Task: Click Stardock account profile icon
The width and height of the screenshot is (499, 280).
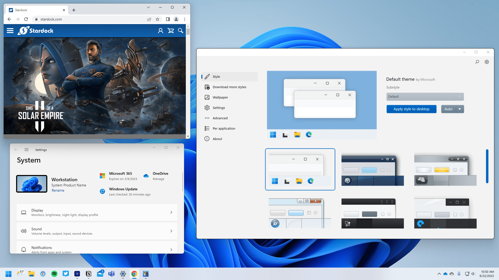Action: [x=161, y=31]
